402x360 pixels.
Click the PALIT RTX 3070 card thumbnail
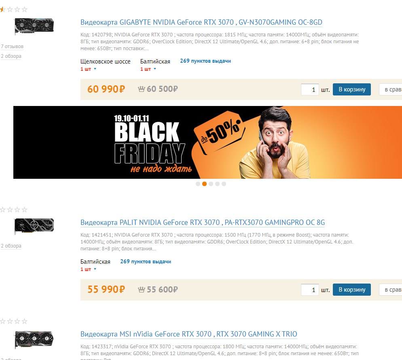(34, 226)
